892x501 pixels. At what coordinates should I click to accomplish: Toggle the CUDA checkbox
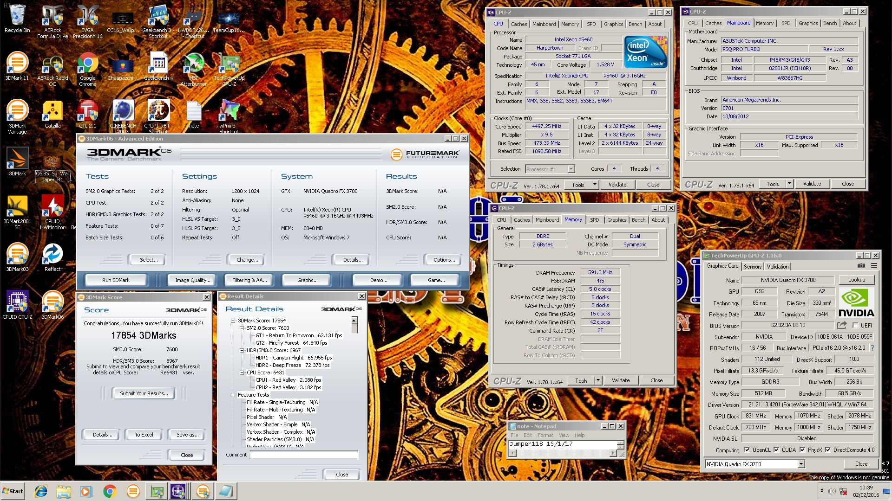click(776, 450)
